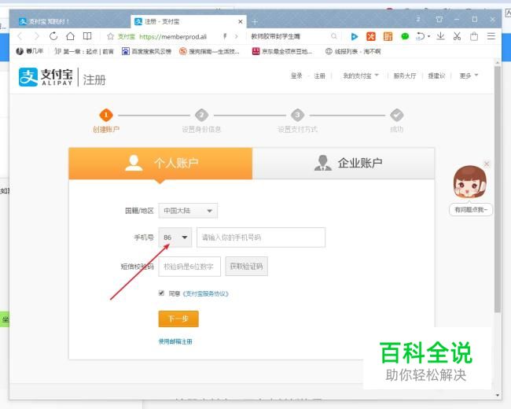Open a new tab with the plus icon
Viewport: 511px width, 409px height.
(255, 22)
